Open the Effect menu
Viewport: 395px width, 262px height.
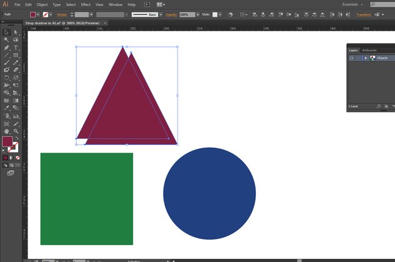click(86, 4)
